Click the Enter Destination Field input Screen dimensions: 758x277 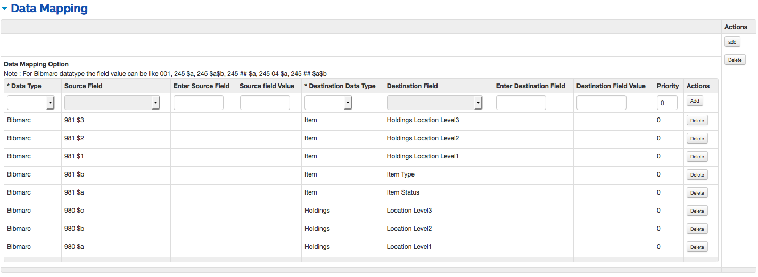[x=521, y=103]
